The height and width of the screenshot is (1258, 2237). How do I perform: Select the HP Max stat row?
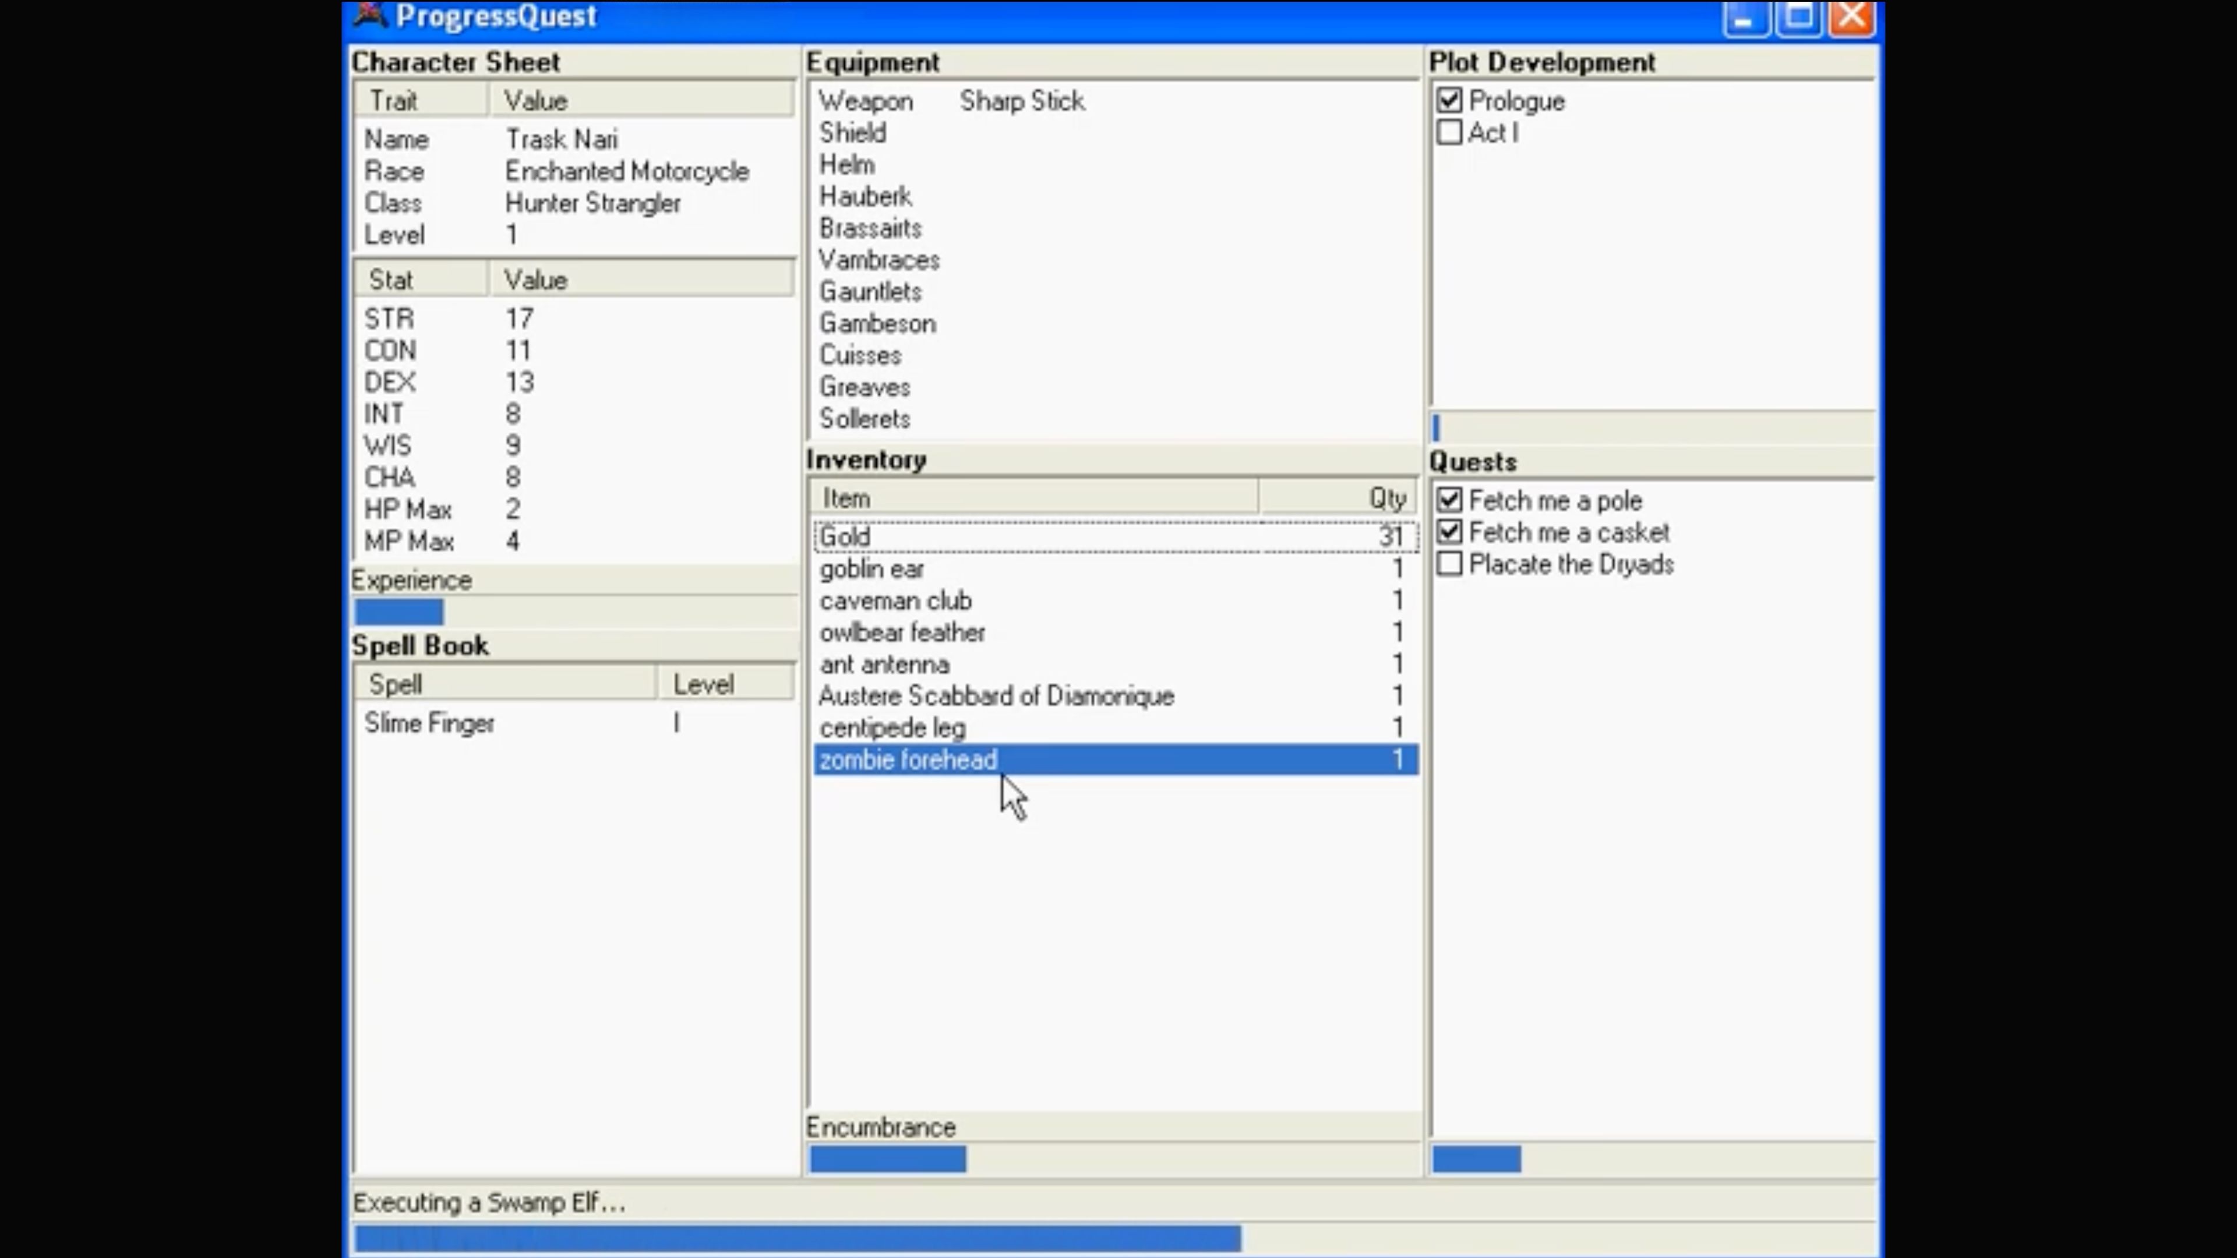point(574,509)
